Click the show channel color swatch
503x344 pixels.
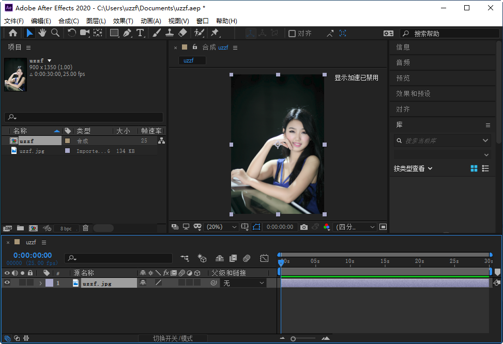[x=327, y=226]
